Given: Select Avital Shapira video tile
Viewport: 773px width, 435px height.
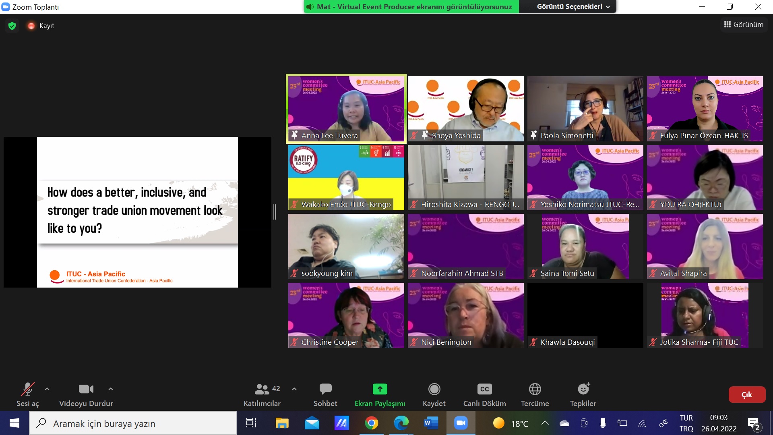Looking at the screenshot, I should tap(705, 246).
